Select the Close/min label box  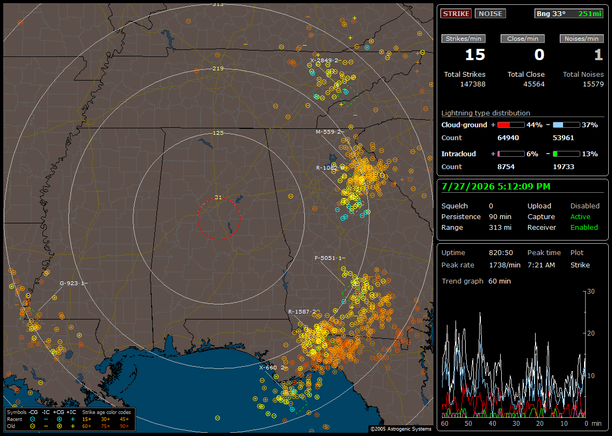(x=523, y=39)
